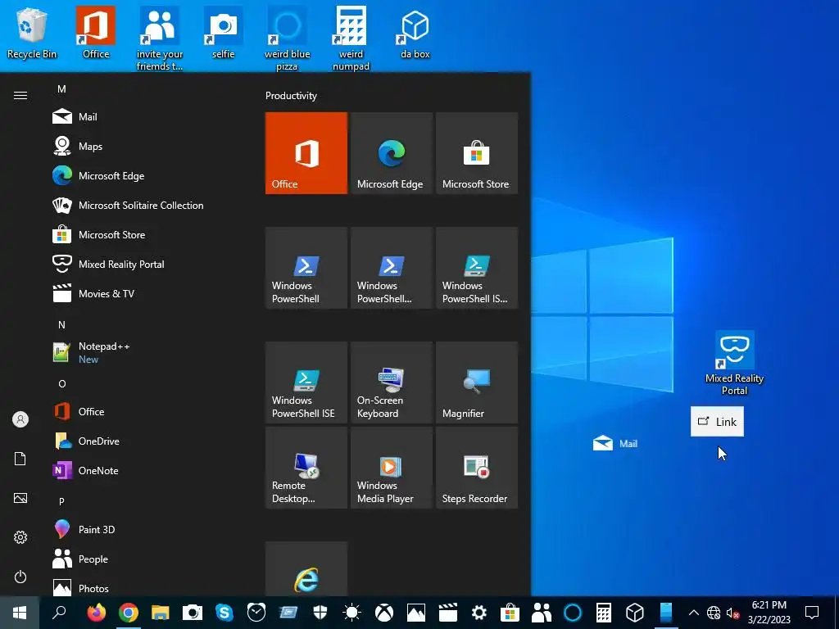839x629 pixels.
Task: Open Internet Explorer tile
Action: tap(306, 568)
